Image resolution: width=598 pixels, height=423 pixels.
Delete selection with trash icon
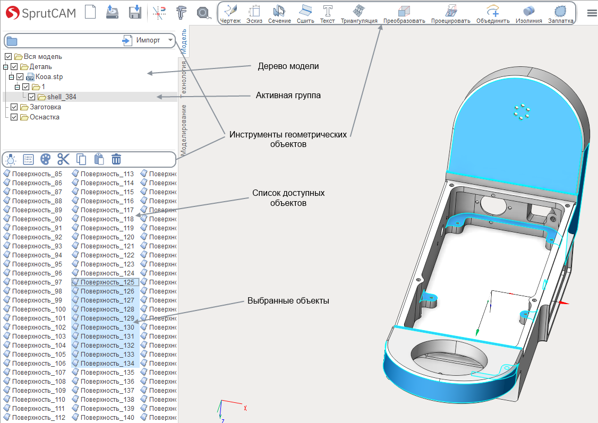coord(116,159)
